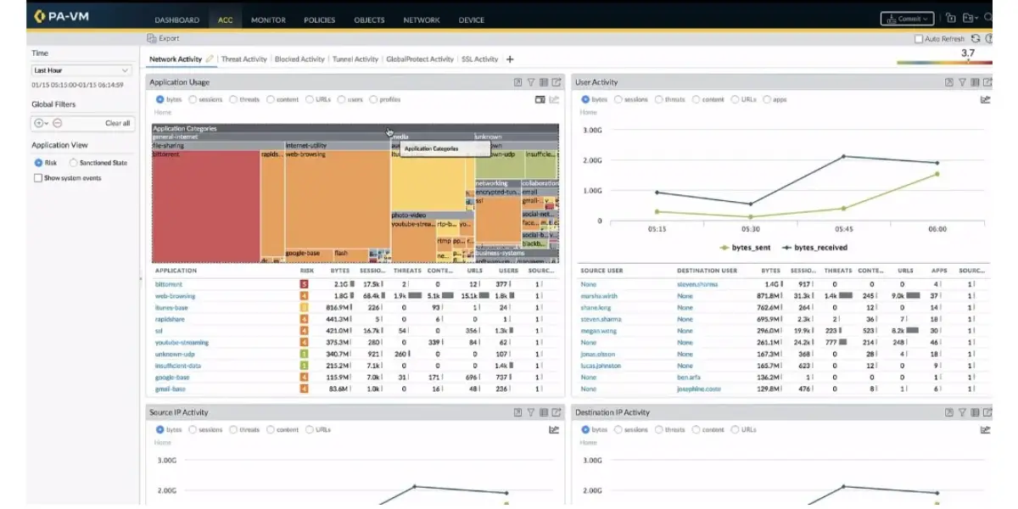Switch Application Usage to line chart icon
1018x509 pixels.
[x=555, y=99]
